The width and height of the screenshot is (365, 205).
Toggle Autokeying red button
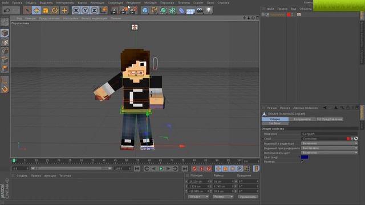[201, 169]
